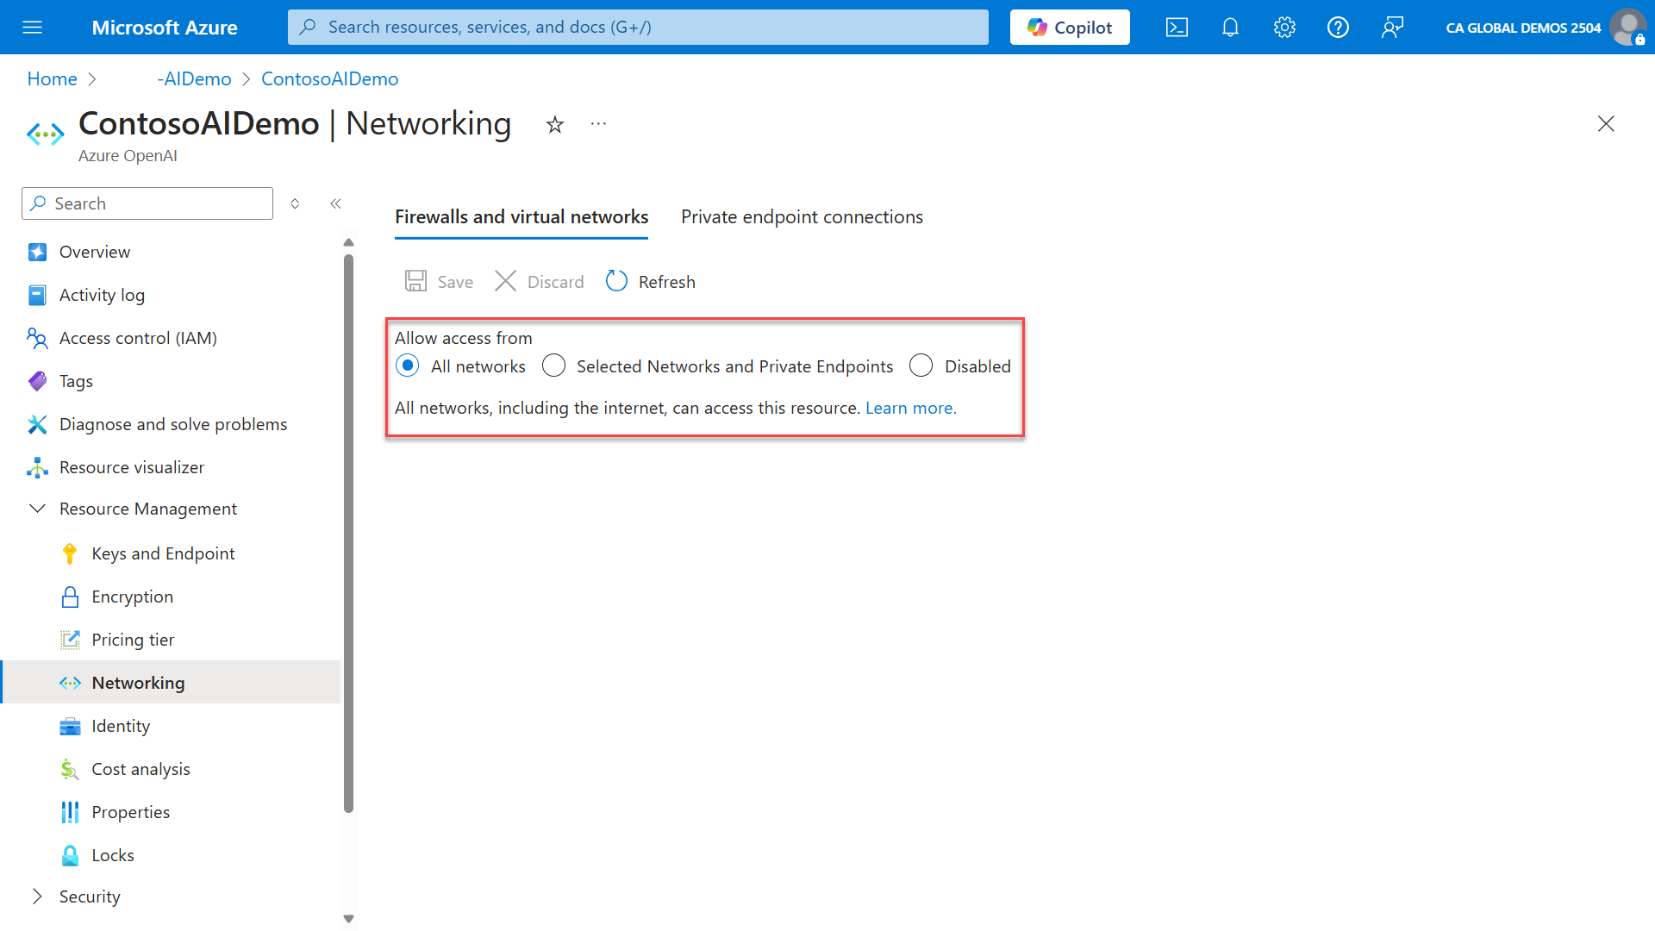Open Firewalls and virtual networks tab
Image resolution: width=1655 pixels, height=931 pixels.
[x=521, y=216]
